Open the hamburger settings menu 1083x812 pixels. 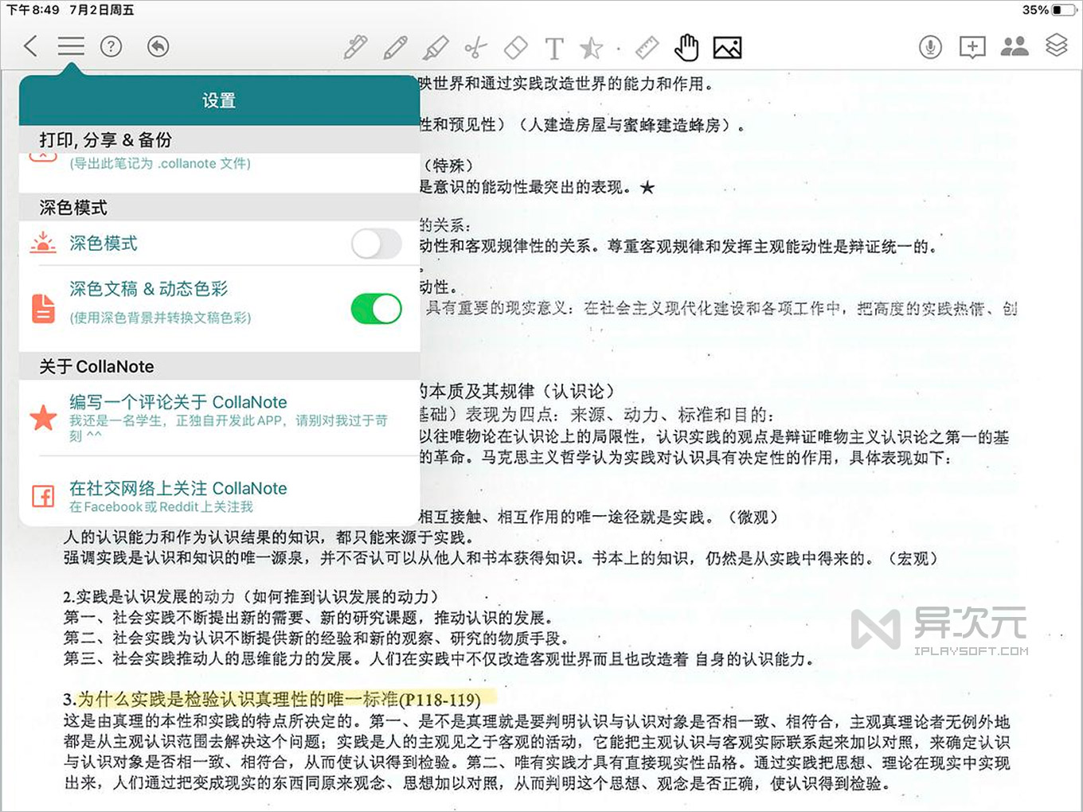coord(70,45)
